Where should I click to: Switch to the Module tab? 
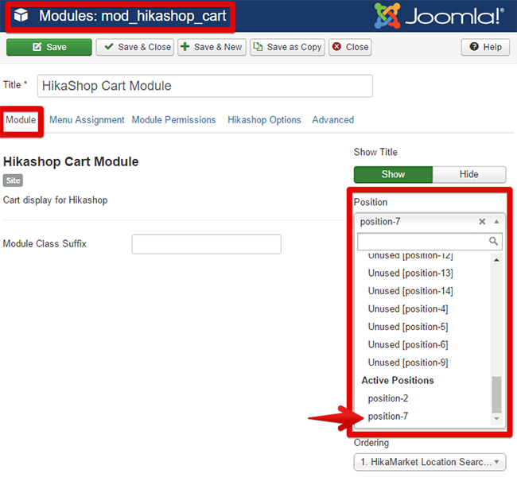click(x=21, y=120)
